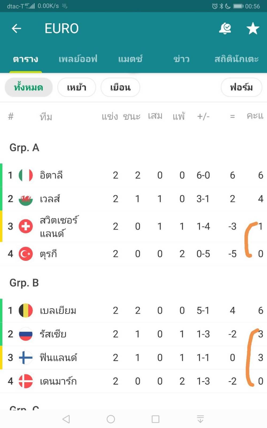Tap the Android home circle button

[x=111, y=419]
